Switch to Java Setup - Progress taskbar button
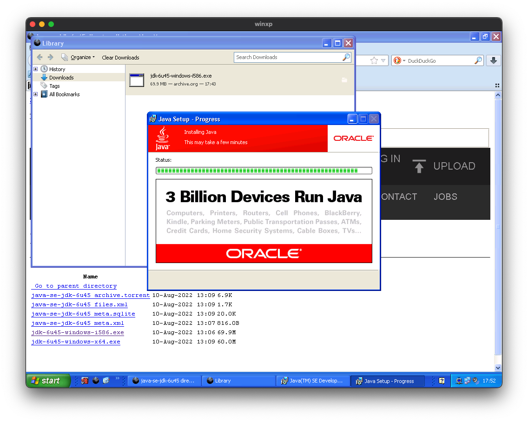The height and width of the screenshot is (422, 528). (x=387, y=381)
